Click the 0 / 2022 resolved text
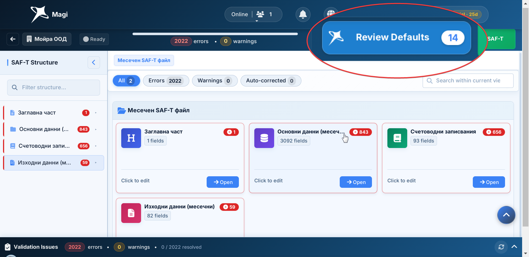Image resolution: width=529 pixels, height=257 pixels. (x=181, y=247)
